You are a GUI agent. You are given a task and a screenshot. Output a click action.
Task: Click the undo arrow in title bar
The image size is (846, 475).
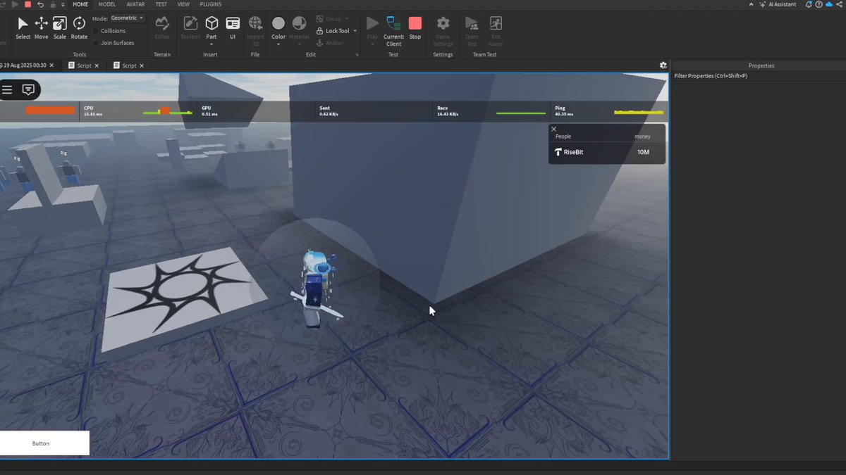pyautogui.click(x=41, y=4)
